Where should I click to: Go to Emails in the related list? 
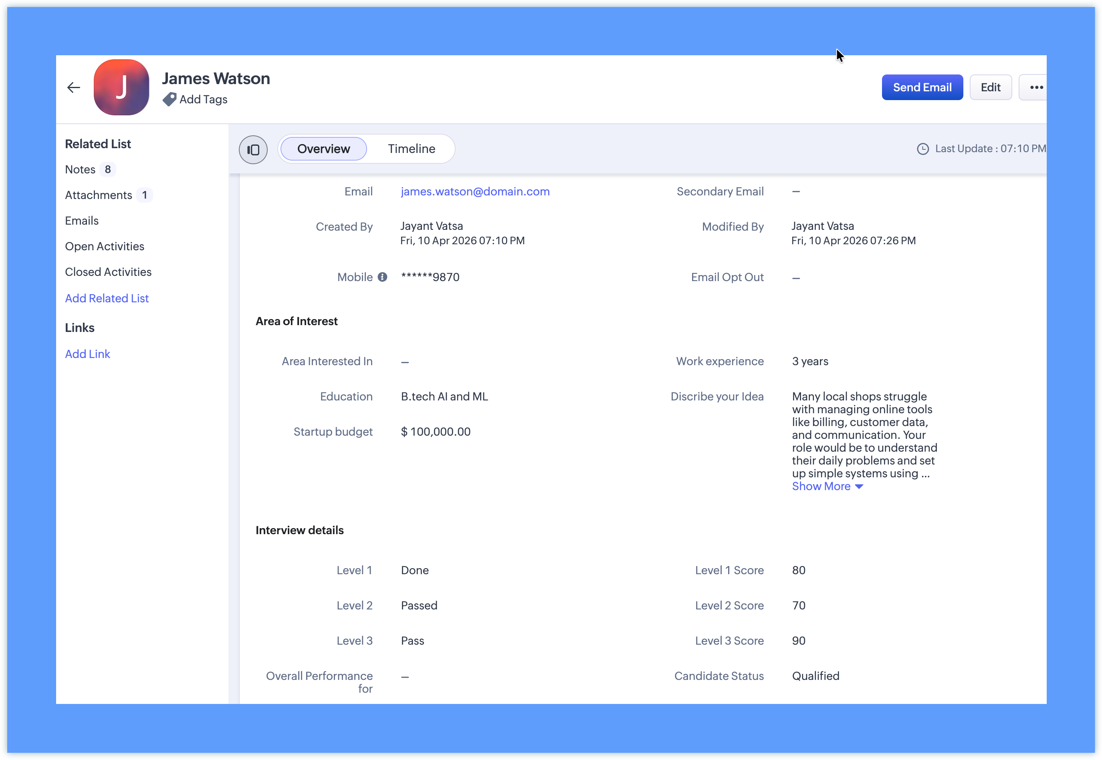click(81, 221)
